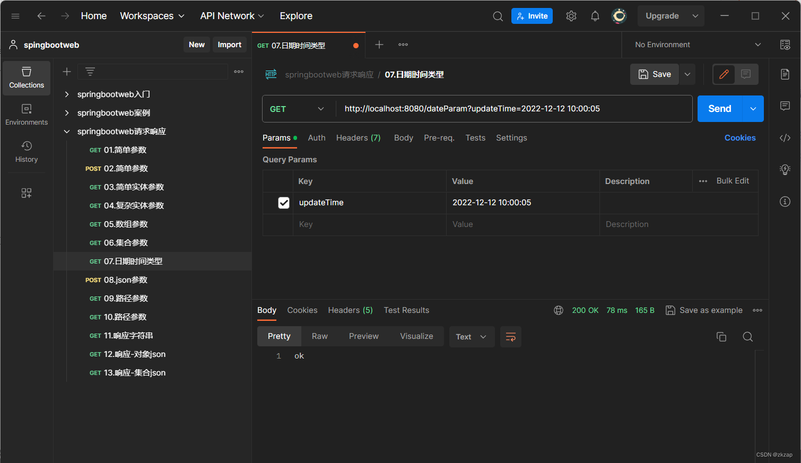Open API Network dropdown

click(x=232, y=16)
